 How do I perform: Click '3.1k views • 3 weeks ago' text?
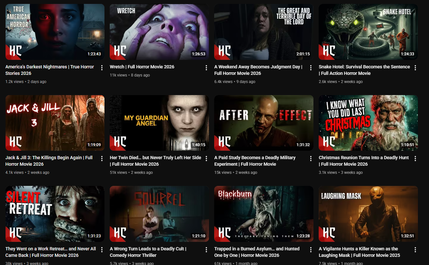[340, 173]
